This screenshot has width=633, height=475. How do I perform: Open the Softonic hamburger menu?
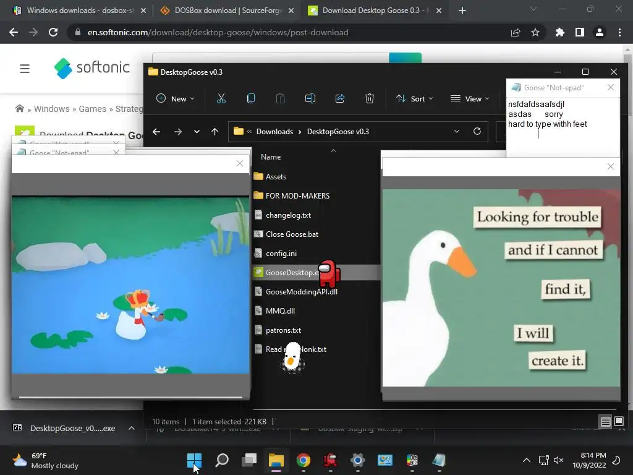pos(25,69)
